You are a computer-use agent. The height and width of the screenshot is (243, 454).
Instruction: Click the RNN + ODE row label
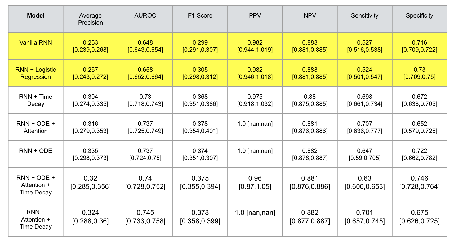36,151
